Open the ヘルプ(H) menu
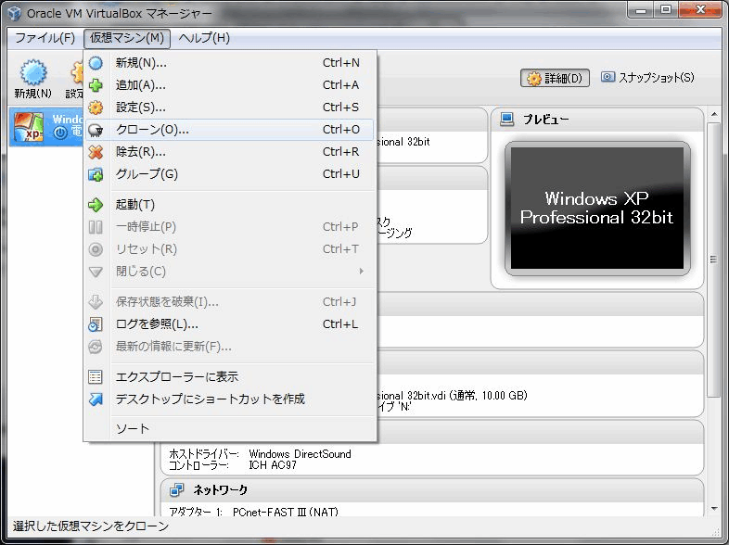Screen dimensions: 729x545 point(204,38)
